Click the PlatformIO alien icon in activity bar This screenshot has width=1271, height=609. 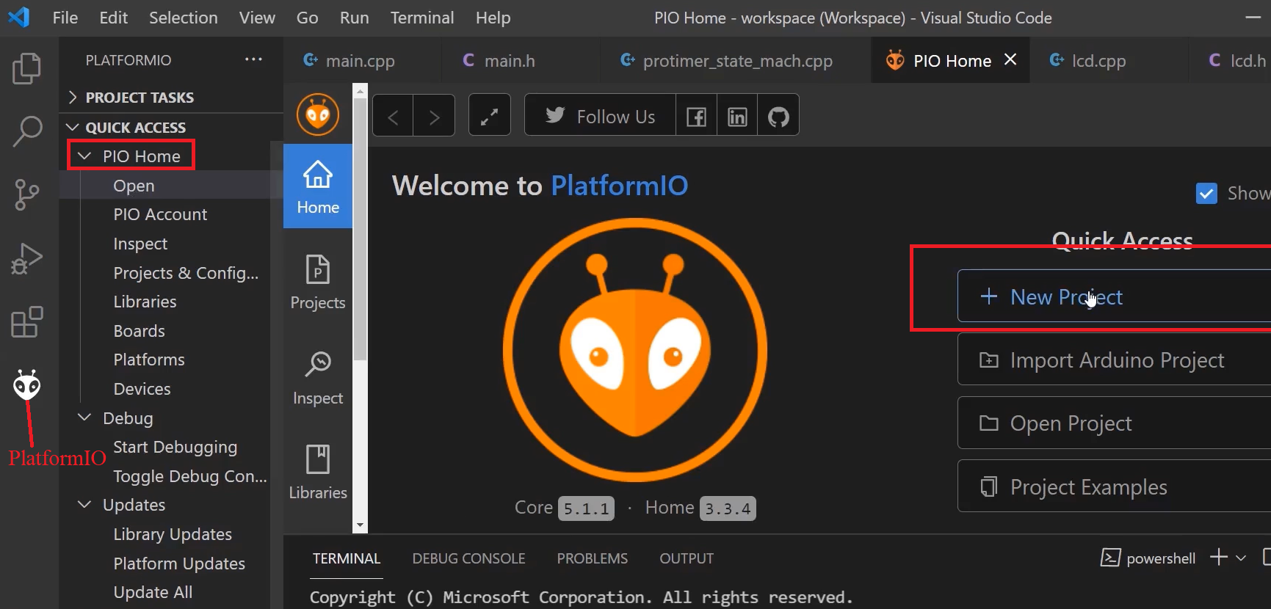click(27, 384)
